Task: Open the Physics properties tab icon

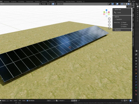Action: point(136,82)
